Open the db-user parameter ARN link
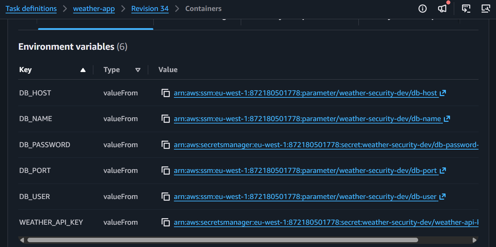The image size is (496, 247). click(305, 197)
